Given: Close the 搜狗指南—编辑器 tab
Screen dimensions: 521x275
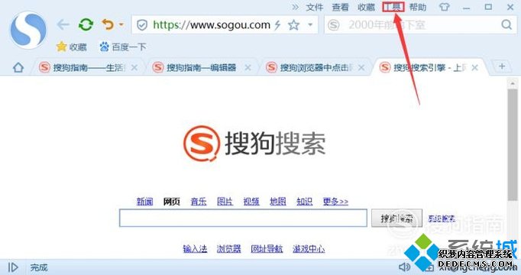Looking at the screenshot, I should coord(248,68).
